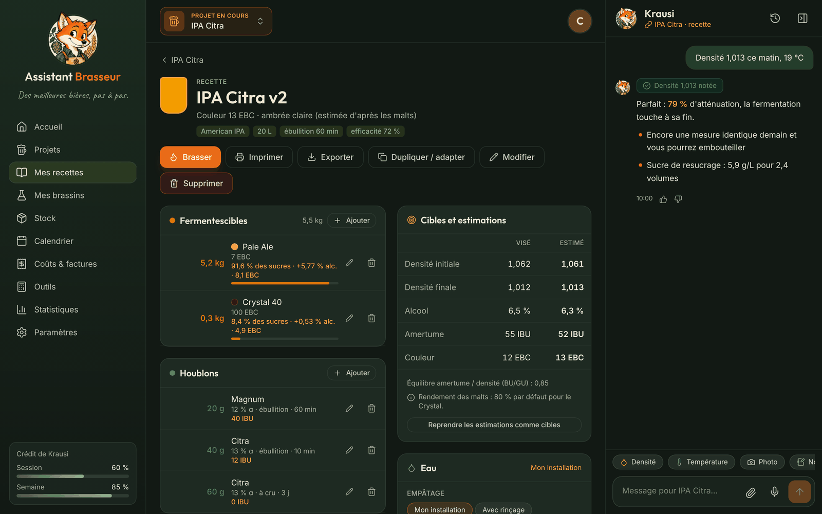Open Calendrier in the sidebar
The height and width of the screenshot is (514, 822).
click(73, 241)
